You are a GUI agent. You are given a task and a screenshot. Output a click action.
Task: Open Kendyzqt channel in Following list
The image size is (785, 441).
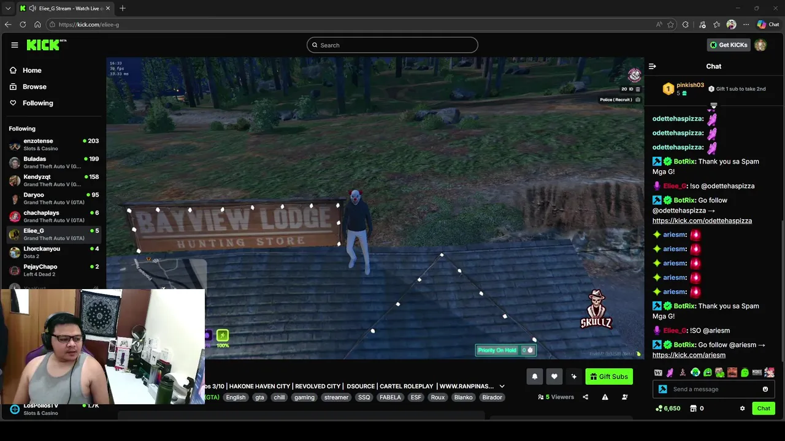(54, 180)
